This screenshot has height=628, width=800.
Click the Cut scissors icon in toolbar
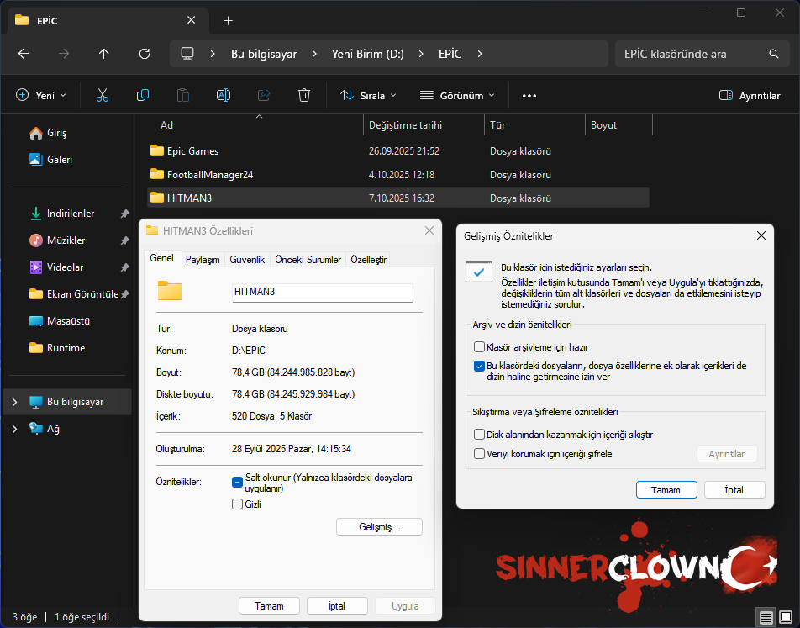point(103,96)
